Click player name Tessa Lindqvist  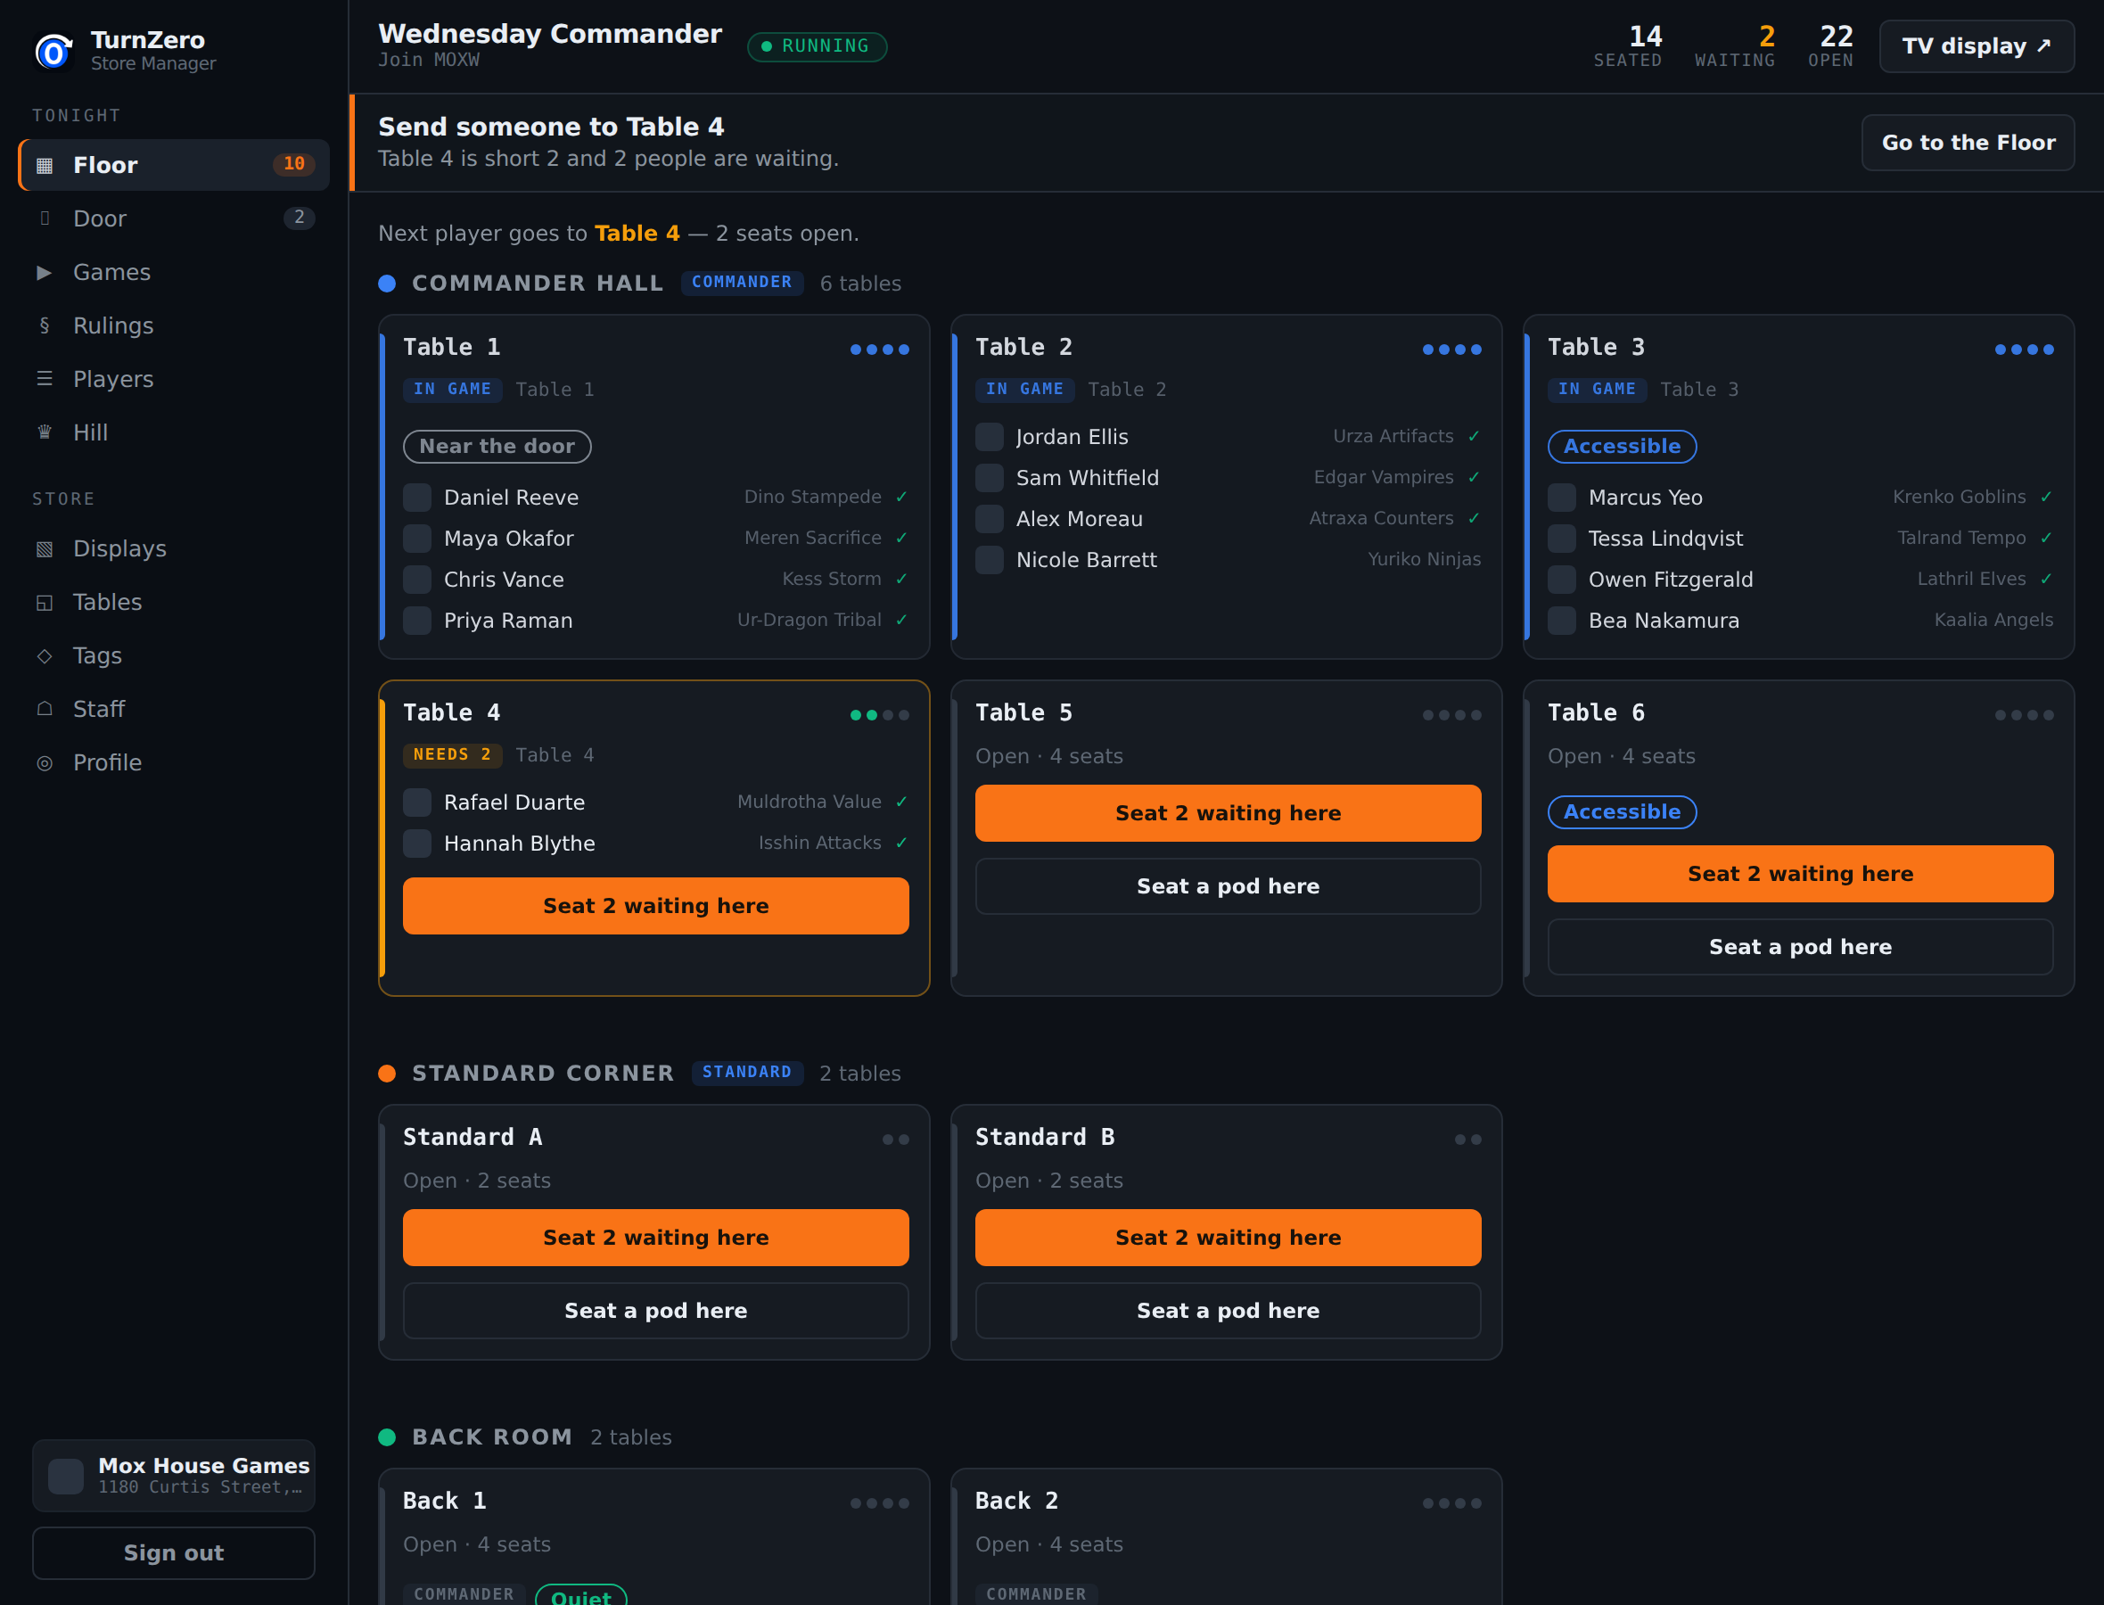point(1665,539)
